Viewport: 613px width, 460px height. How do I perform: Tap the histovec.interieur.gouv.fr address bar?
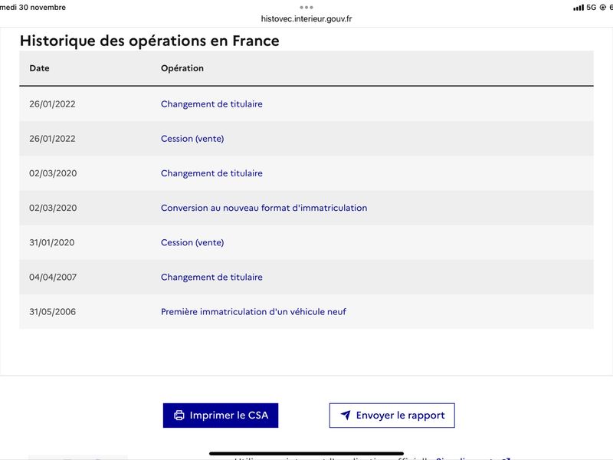coord(306,18)
